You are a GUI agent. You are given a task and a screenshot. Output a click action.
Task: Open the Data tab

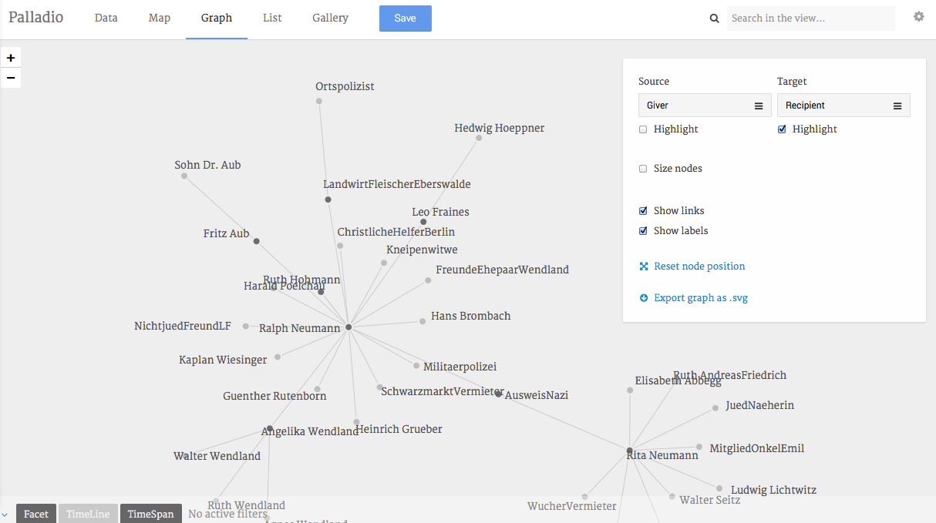point(106,18)
